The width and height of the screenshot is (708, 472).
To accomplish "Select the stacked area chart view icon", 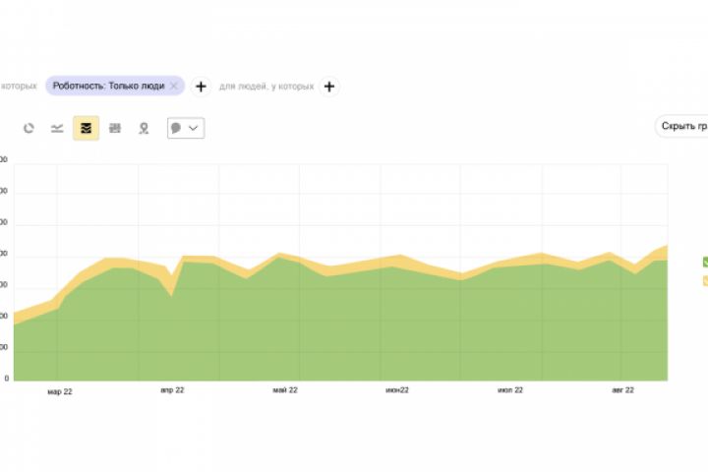I will pyautogui.click(x=86, y=128).
